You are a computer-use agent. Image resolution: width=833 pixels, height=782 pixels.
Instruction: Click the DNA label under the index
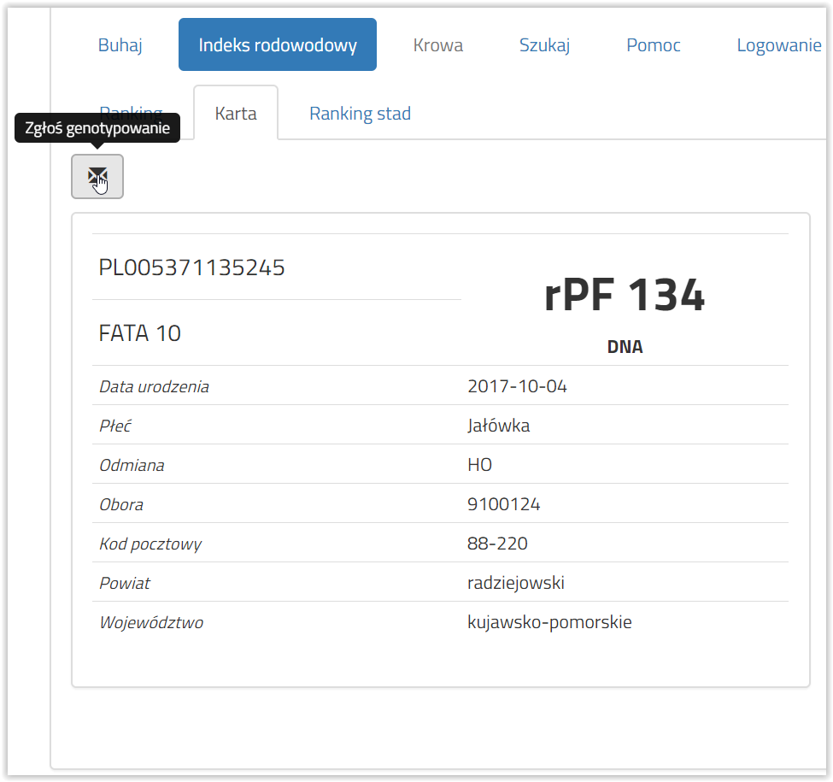625,347
